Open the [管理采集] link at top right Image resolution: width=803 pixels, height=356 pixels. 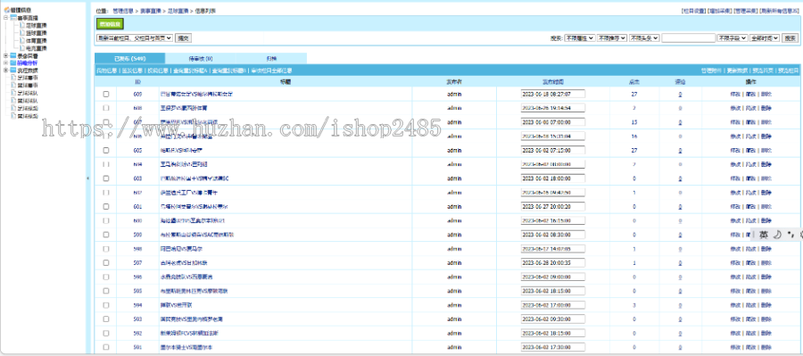pyautogui.click(x=746, y=10)
